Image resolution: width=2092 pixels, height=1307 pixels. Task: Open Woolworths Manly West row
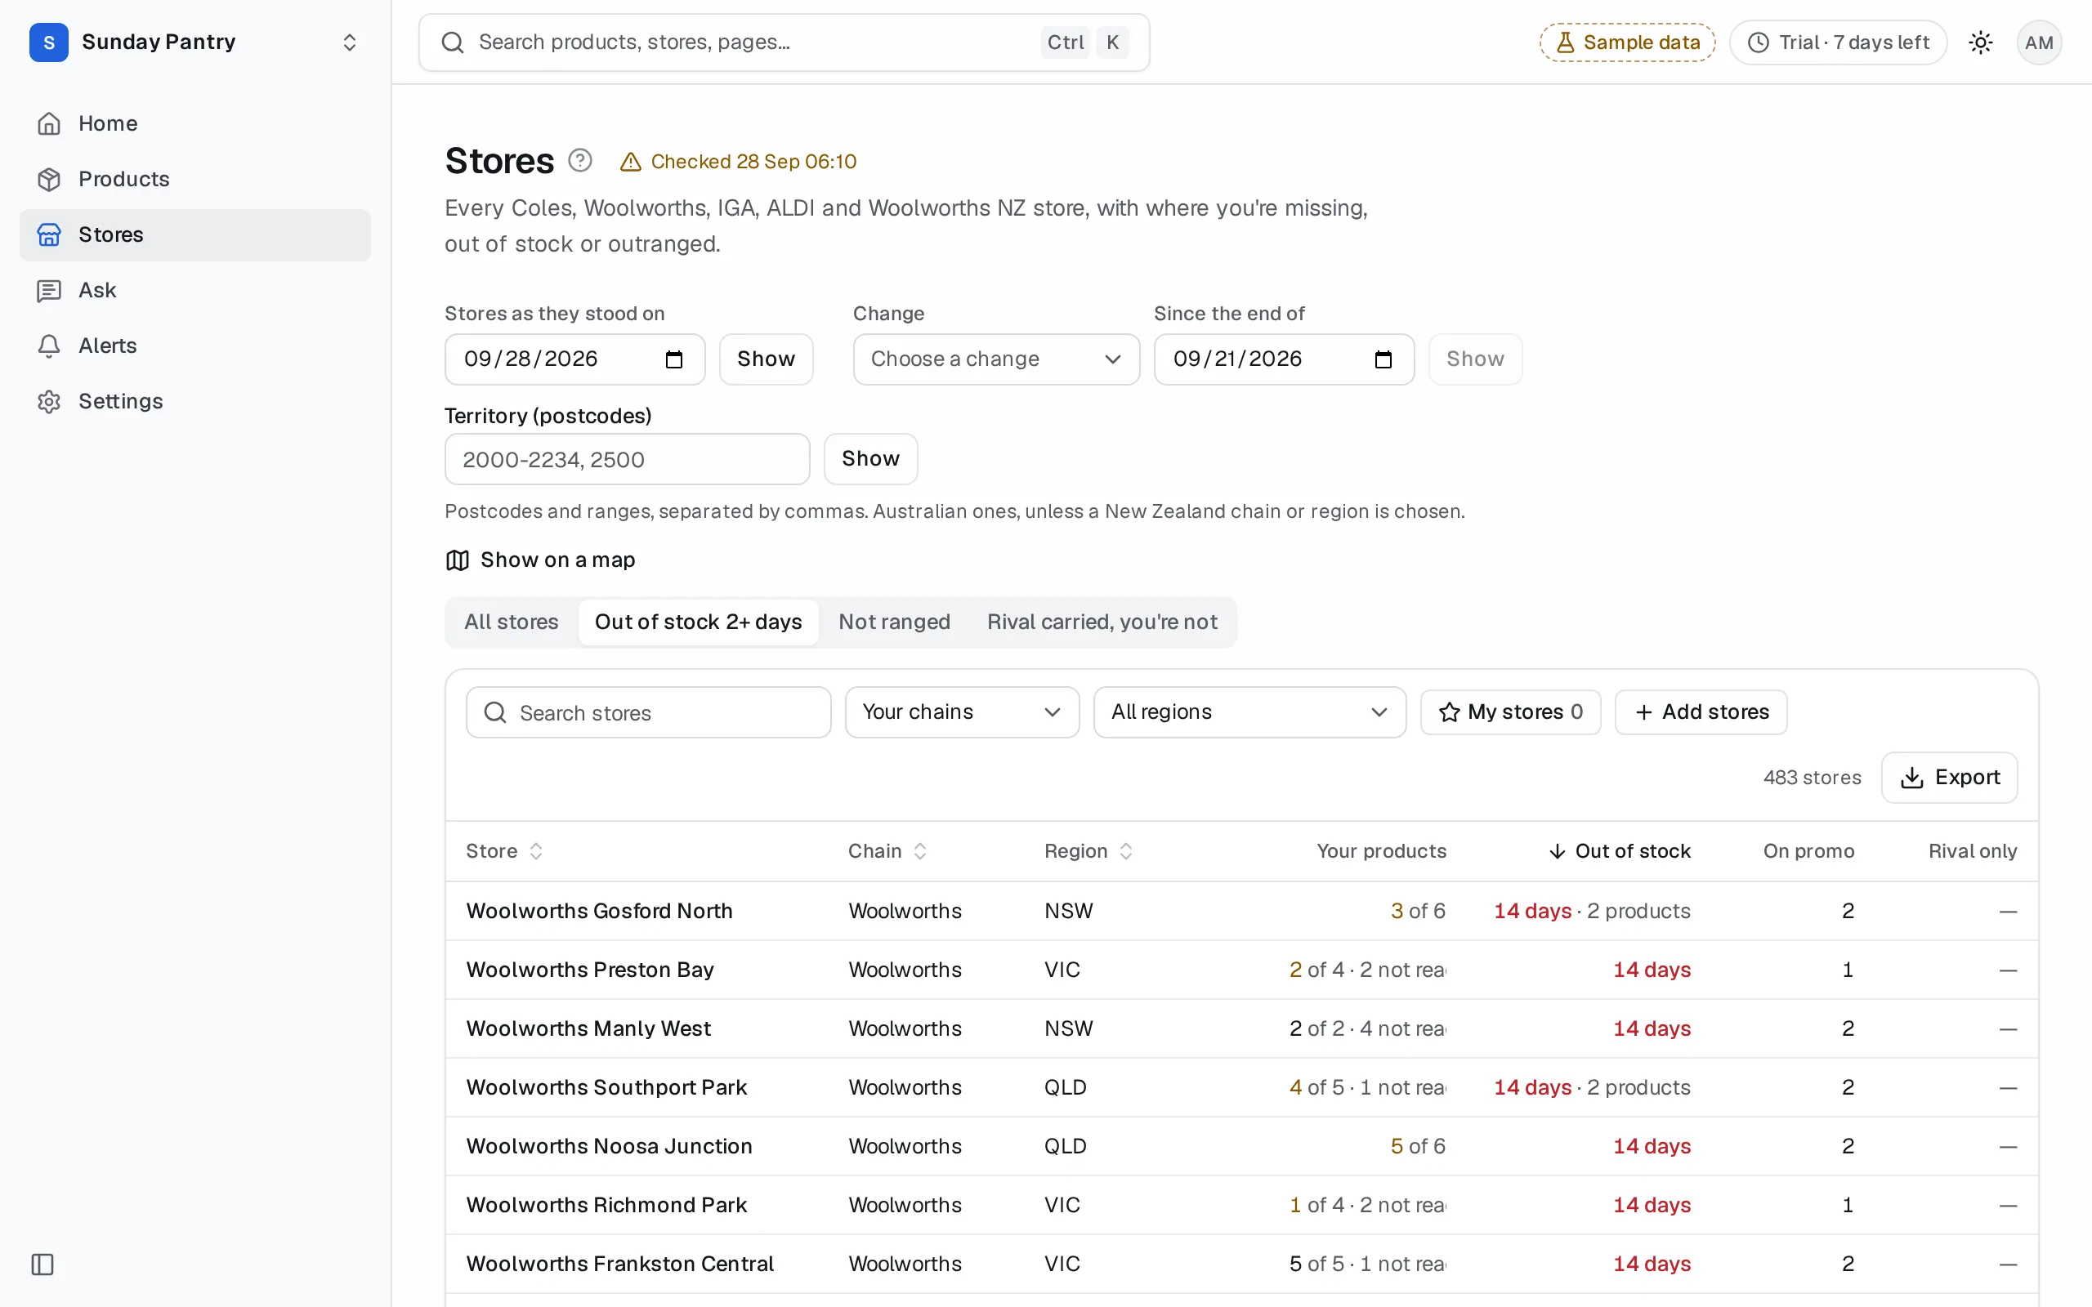[1241, 1028]
